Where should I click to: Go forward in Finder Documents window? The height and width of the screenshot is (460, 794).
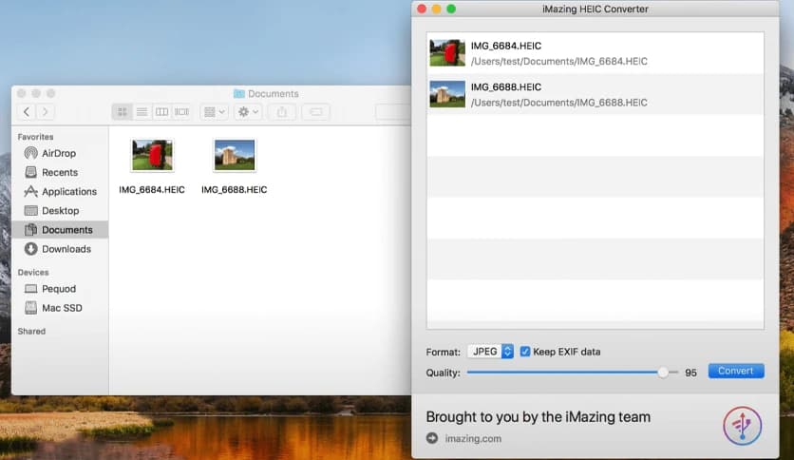click(x=45, y=111)
